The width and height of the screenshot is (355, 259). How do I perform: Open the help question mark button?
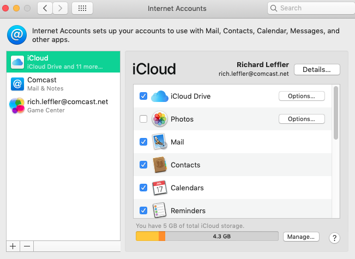tap(335, 238)
